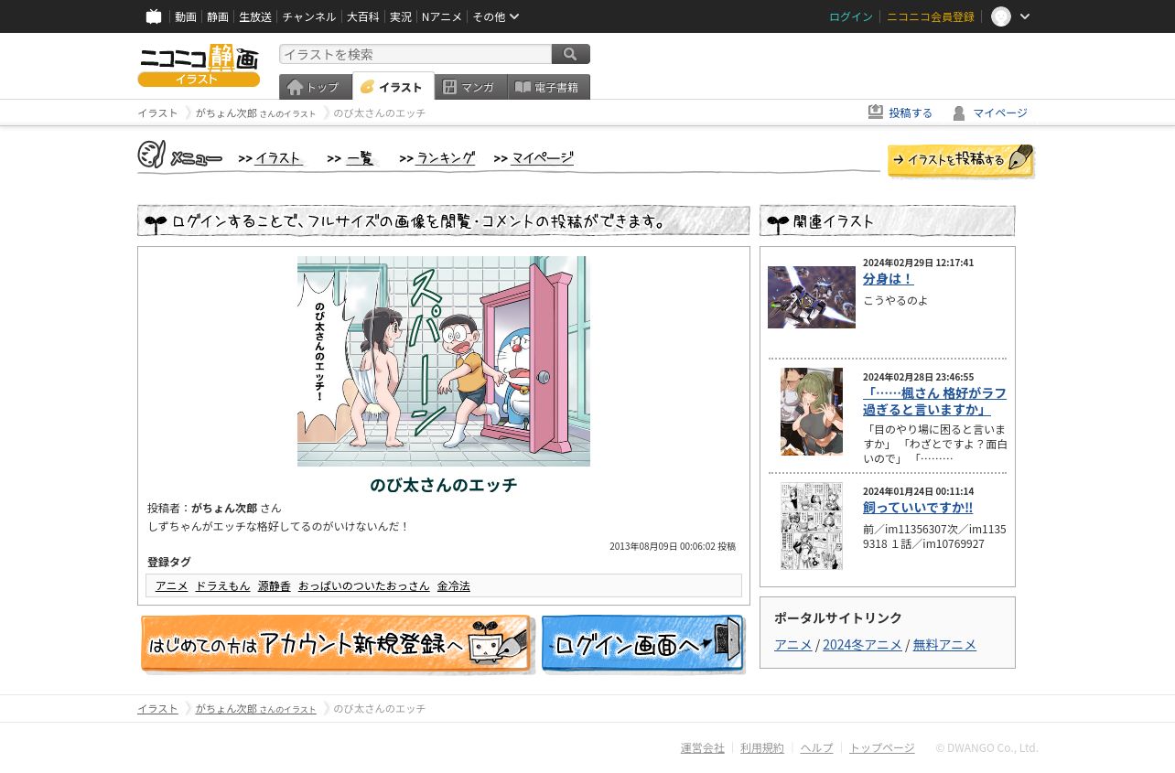Click the post date 2013年08月09日 00:06:02 投稿
Image resolution: width=1175 pixels, height=773 pixels.
(x=673, y=546)
